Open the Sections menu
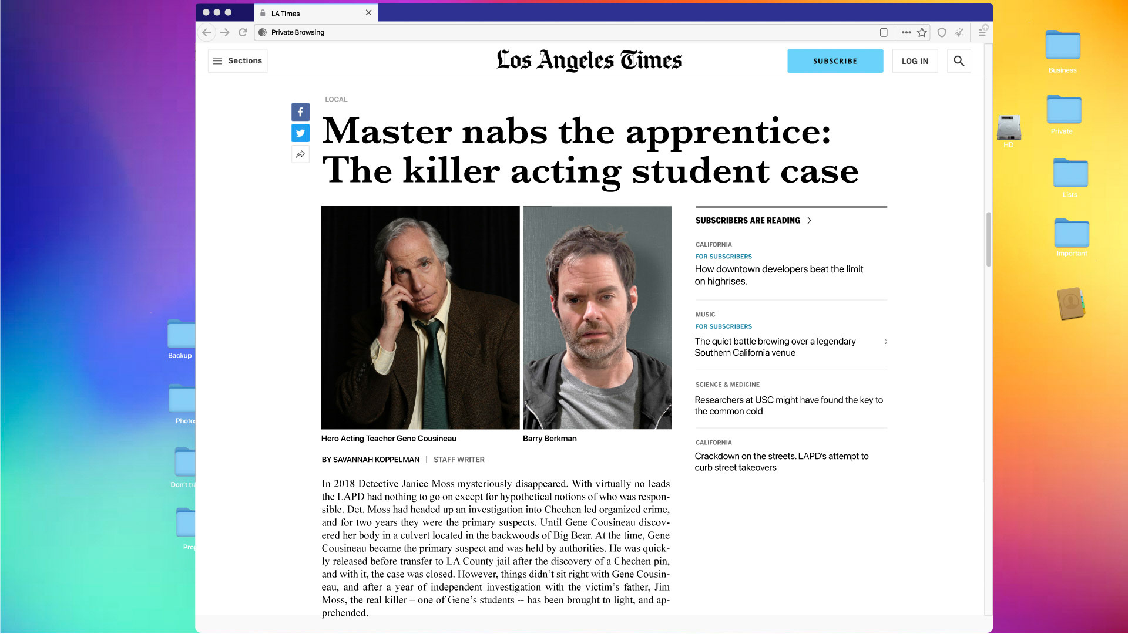Screen dimensions: 1128x634 coord(237,61)
